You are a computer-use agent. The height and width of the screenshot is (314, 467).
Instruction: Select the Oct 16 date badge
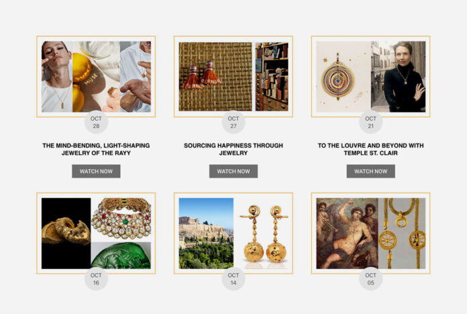[96, 279]
